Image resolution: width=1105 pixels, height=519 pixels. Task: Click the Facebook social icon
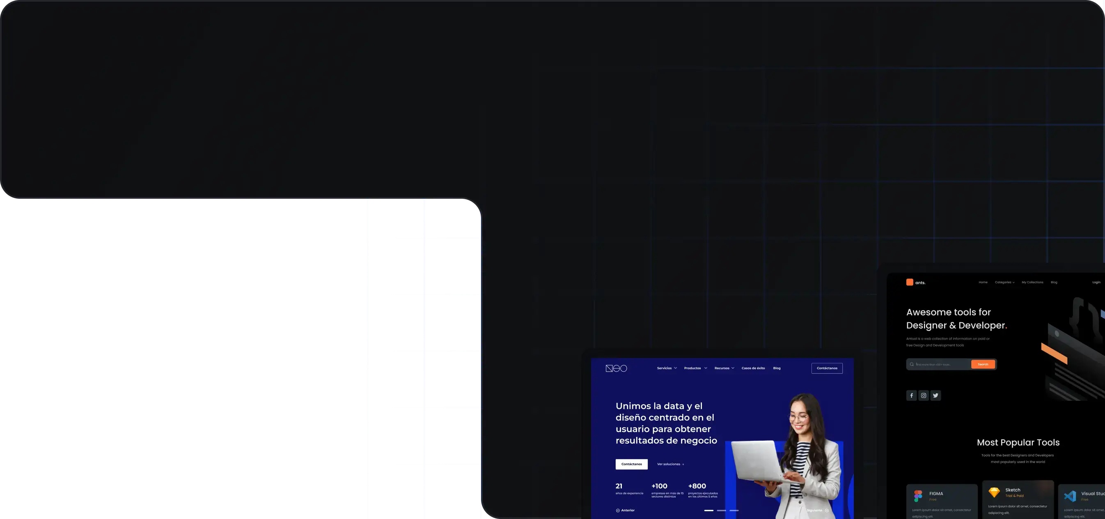click(x=912, y=395)
